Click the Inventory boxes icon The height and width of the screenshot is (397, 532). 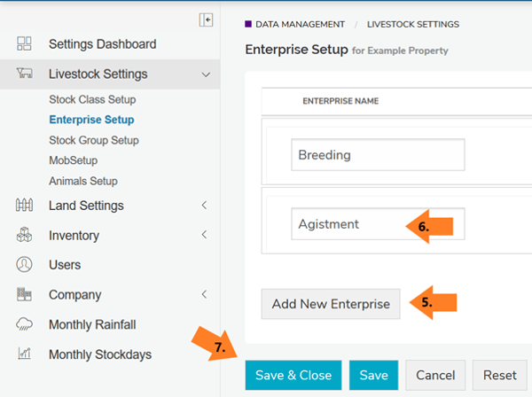coord(25,236)
